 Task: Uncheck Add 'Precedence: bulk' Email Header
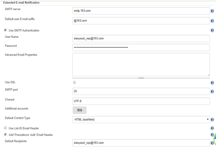(5, 134)
